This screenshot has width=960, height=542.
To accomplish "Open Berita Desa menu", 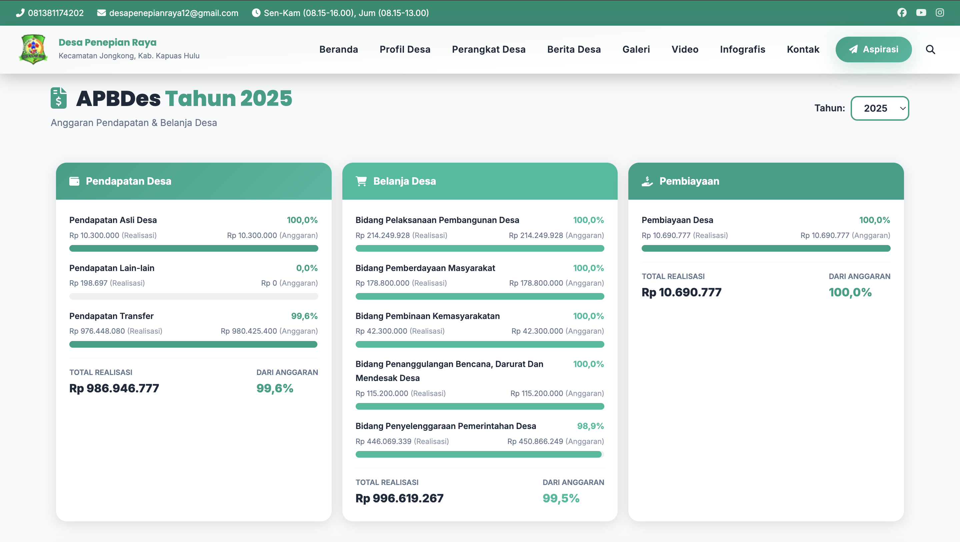I will pos(574,49).
